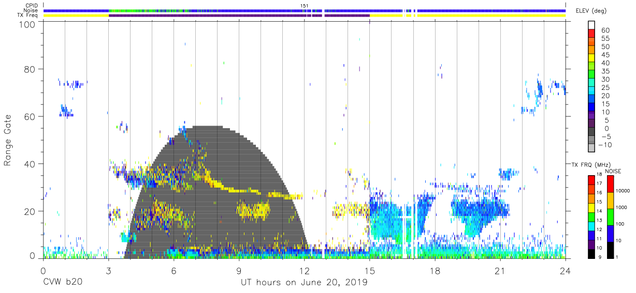The width and height of the screenshot is (636, 293).
Task: Select the 'Noise' row label at top left
Action: pos(31,10)
